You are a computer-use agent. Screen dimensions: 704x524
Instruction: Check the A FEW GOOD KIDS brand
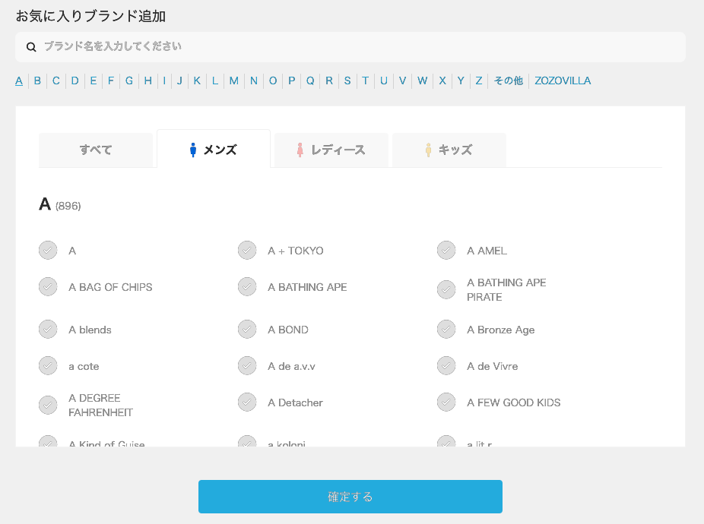click(446, 402)
